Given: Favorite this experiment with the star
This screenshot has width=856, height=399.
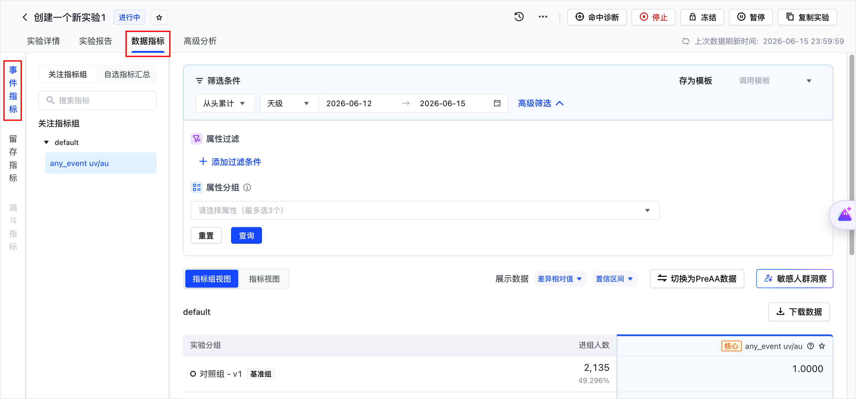Looking at the screenshot, I should (x=159, y=17).
